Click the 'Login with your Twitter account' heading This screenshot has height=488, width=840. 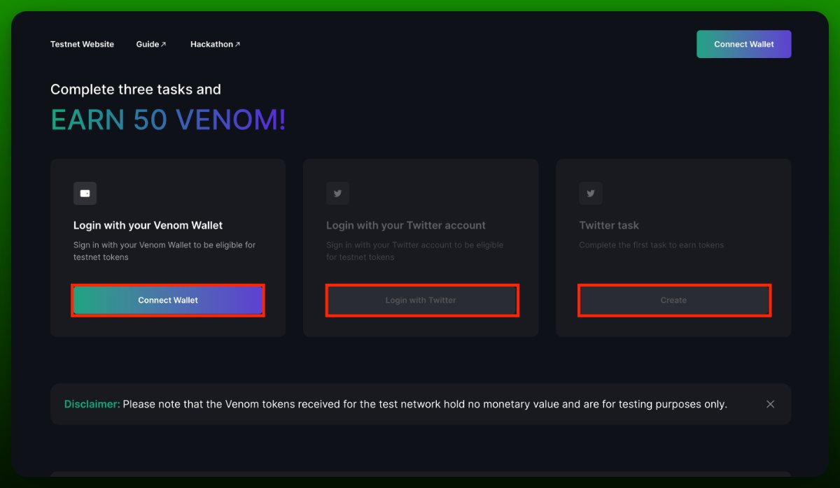click(405, 225)
